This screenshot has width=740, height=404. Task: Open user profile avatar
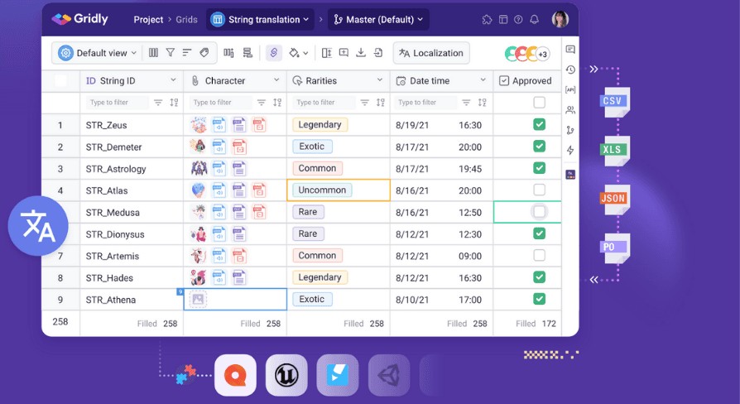click(x=560, y=19)
